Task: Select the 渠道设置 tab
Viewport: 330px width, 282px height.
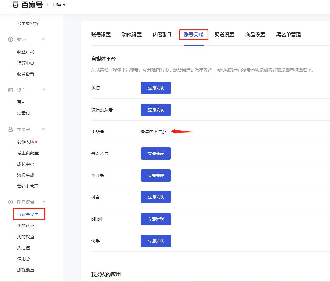Action: (x=224, y=35)
